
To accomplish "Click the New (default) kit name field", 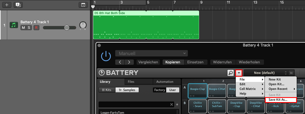I will tap(264, 73).
